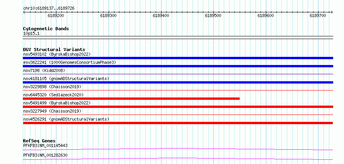Viewport: 344px width, 164px height.
Task: Select the red bar under nsv5491499
Action: click(x=178, y=107)
